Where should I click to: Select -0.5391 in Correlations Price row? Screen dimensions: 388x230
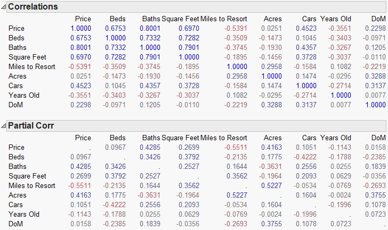pyautogui.click(x=236, y=29)
